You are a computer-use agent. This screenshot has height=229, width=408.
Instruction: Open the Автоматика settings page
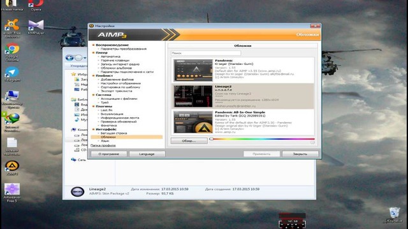pos(110,57)
